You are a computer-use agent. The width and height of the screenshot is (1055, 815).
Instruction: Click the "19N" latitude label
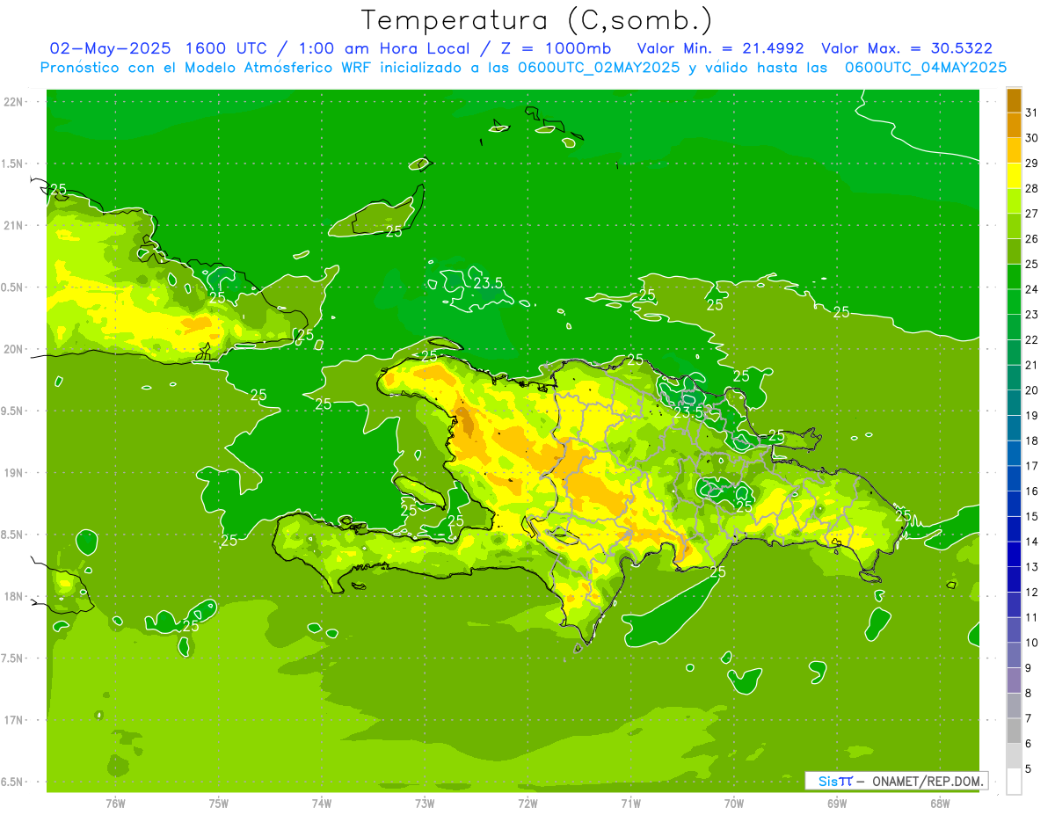point(15,473)
